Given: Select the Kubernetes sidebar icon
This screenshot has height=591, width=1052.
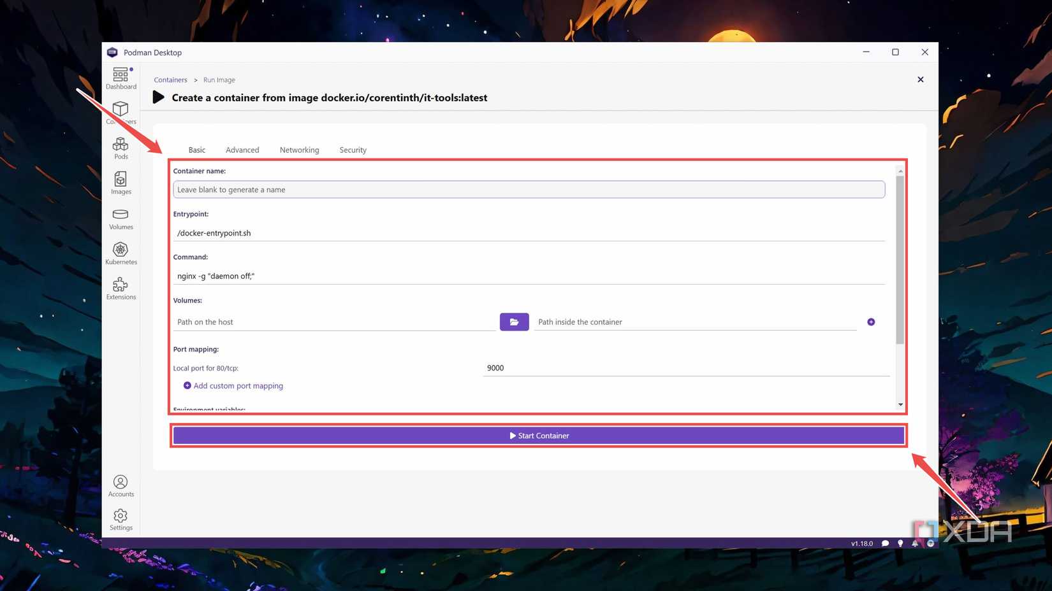Looking at the screenshot, I should coord(121,253).
